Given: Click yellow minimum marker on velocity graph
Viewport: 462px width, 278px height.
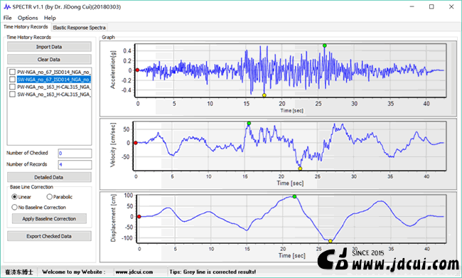Looking at the screenshot, I should click(x=300, y=169).
